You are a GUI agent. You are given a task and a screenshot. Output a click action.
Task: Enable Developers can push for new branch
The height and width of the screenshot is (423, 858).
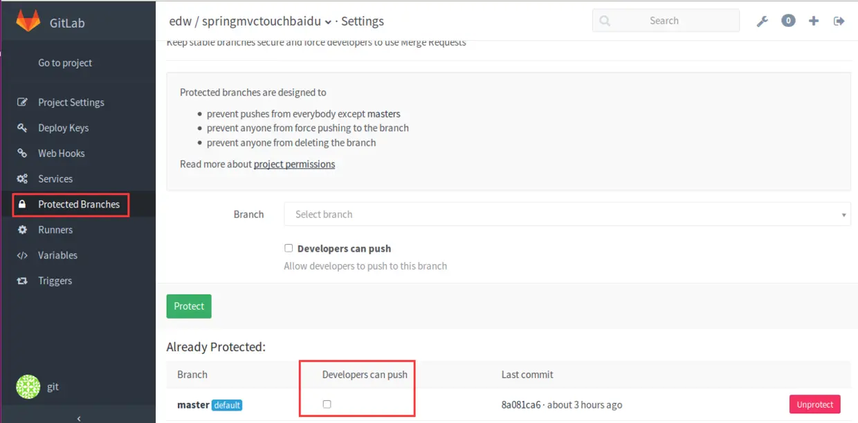click(289, 248)
